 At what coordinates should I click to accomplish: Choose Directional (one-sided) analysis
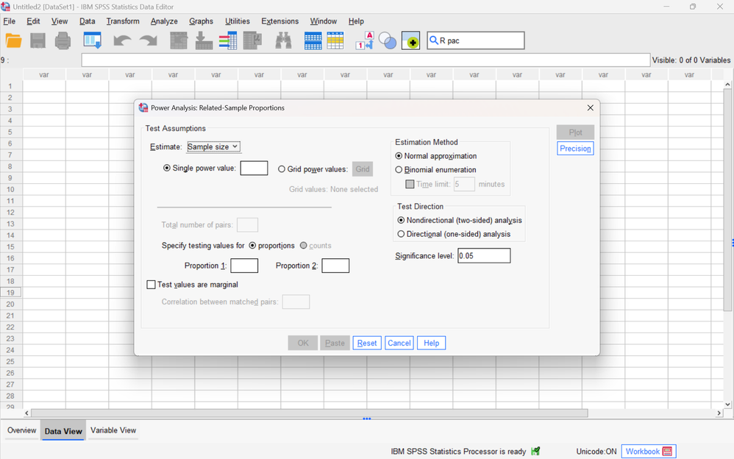coord(401,234)
